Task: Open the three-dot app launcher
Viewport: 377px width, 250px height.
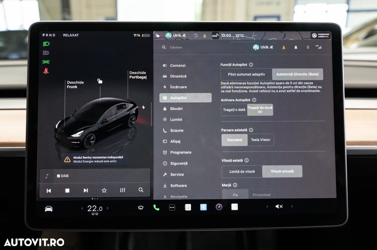Action: pyautogui.click(x=172, y=208)
